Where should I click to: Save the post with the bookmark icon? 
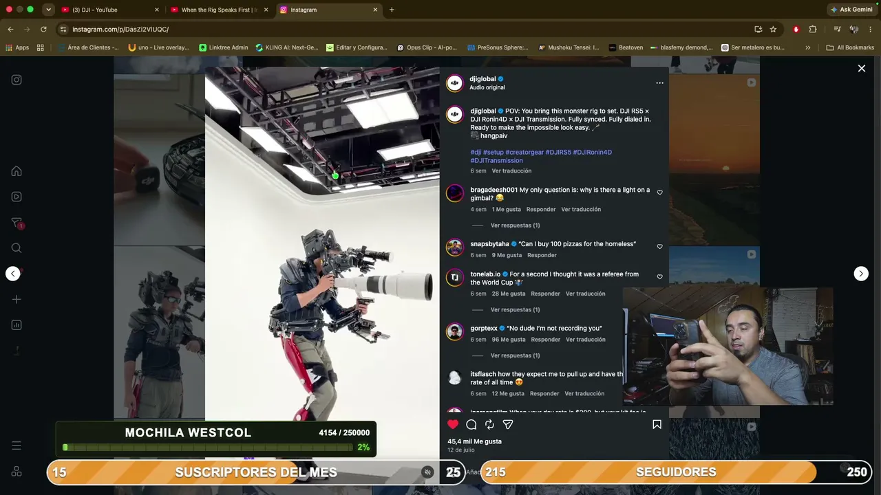click(657, 425)
